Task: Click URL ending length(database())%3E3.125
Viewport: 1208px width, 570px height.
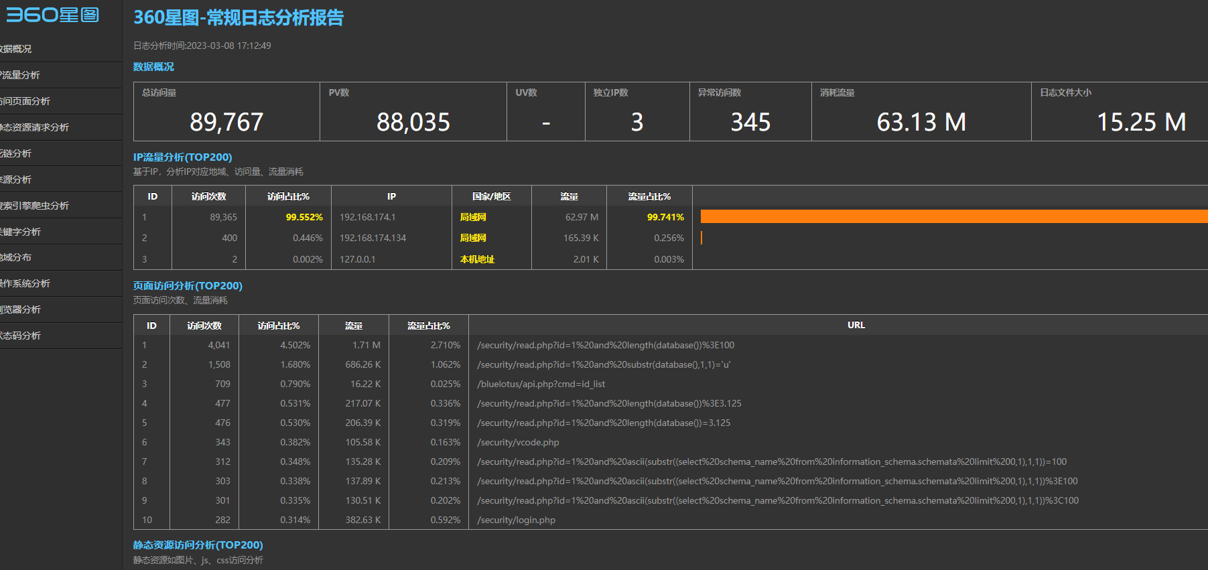Action: click(x=609, y=403)
